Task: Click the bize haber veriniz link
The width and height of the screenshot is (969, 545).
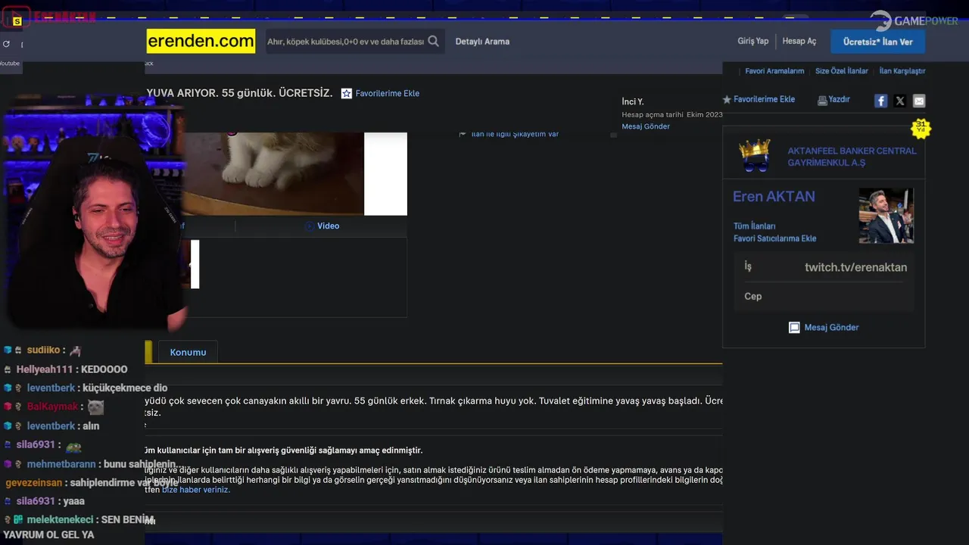Action: pyautogui.click(x=195, y=490)
